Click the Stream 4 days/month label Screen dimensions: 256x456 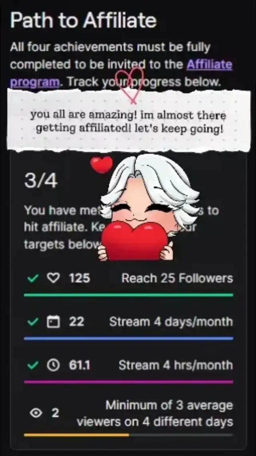[x=171, y=322]
